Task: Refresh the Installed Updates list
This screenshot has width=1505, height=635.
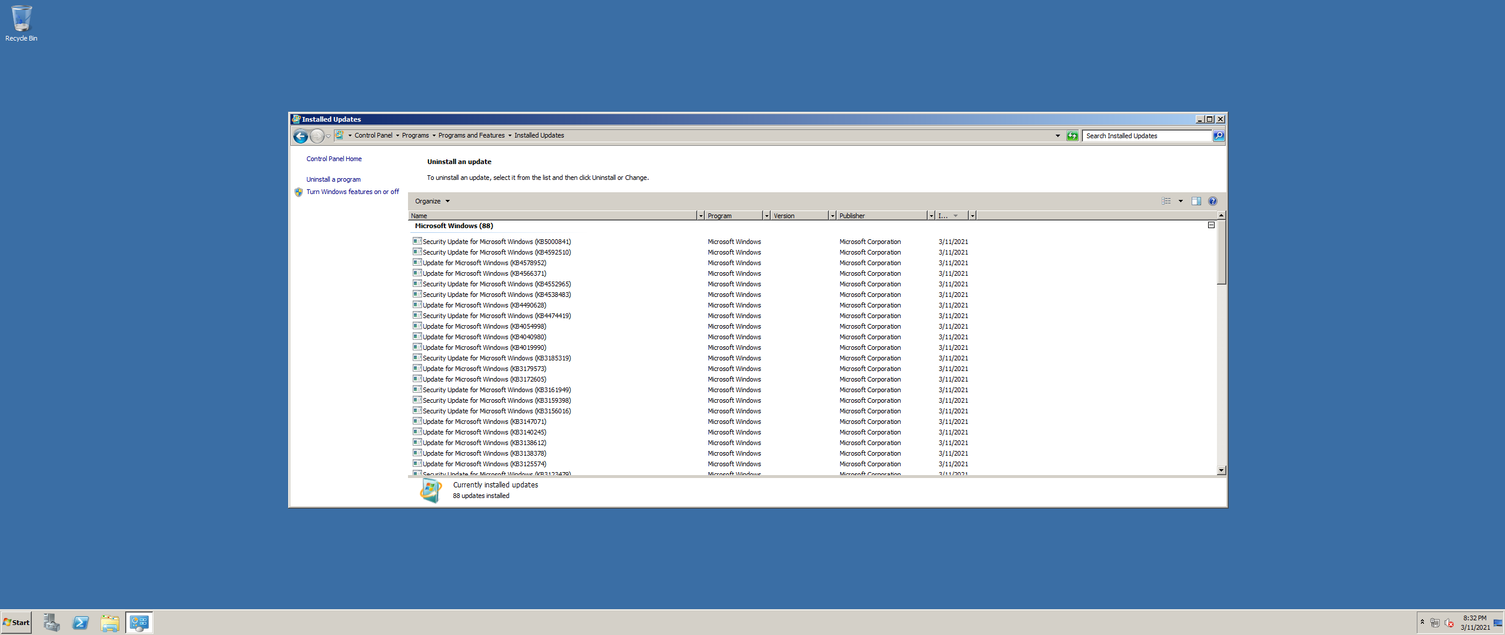Action: tap(1072, 136)
